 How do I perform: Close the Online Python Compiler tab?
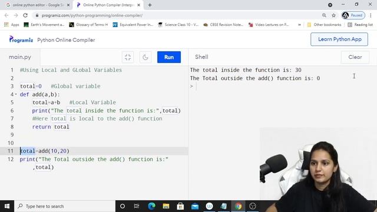(x=138, y=5)
